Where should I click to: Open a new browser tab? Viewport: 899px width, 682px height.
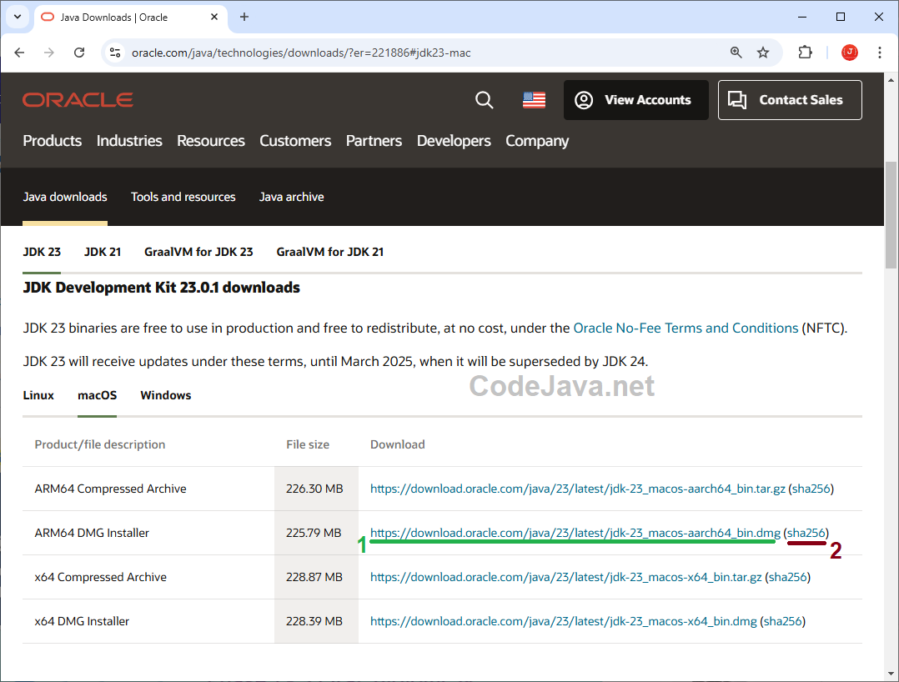(244, 18)
